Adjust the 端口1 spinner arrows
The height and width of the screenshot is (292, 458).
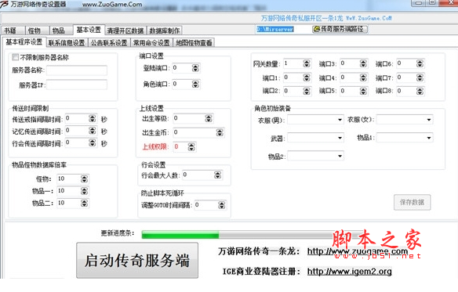click(307, 78)
